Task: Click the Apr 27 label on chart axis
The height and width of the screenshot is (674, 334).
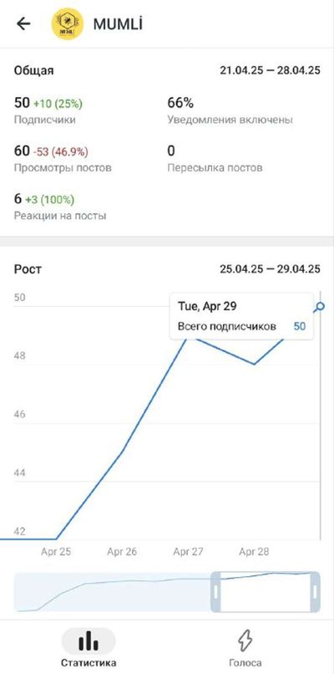Action: pyautogui.click(x=188, y=552)
